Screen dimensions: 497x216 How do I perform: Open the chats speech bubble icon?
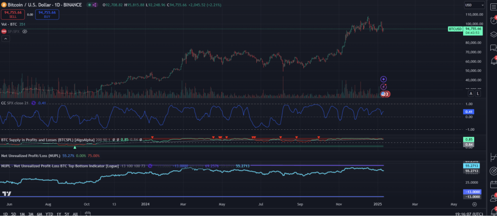click(x=493, y=47)
